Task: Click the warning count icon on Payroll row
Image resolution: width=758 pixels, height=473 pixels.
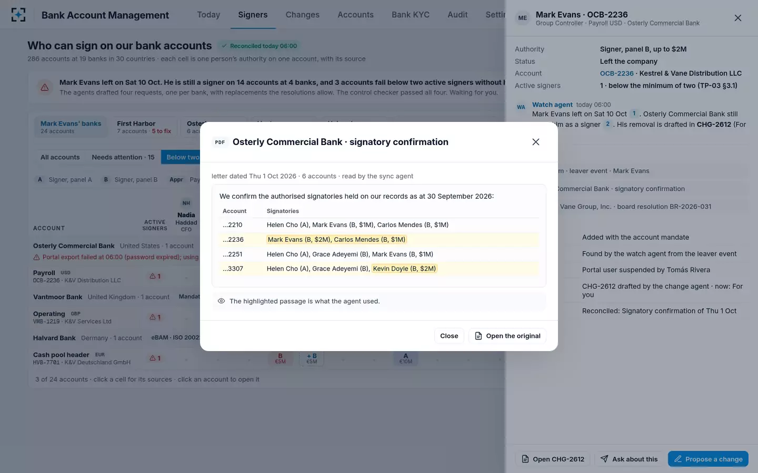Action: click(x=155, y=276)
